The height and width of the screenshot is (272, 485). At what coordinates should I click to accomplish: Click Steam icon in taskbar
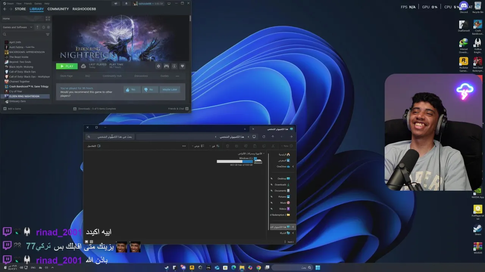point(167,267)
